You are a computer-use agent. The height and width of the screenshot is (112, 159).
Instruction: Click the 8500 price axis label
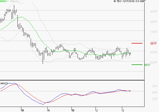coord(154,11)
